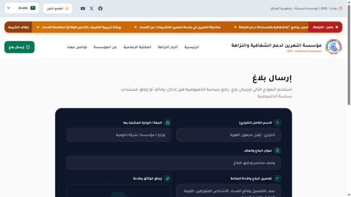Screen dimensions: 351x197
Task: Open تواصل معنا menu item
Action: (x=77, y=47)
